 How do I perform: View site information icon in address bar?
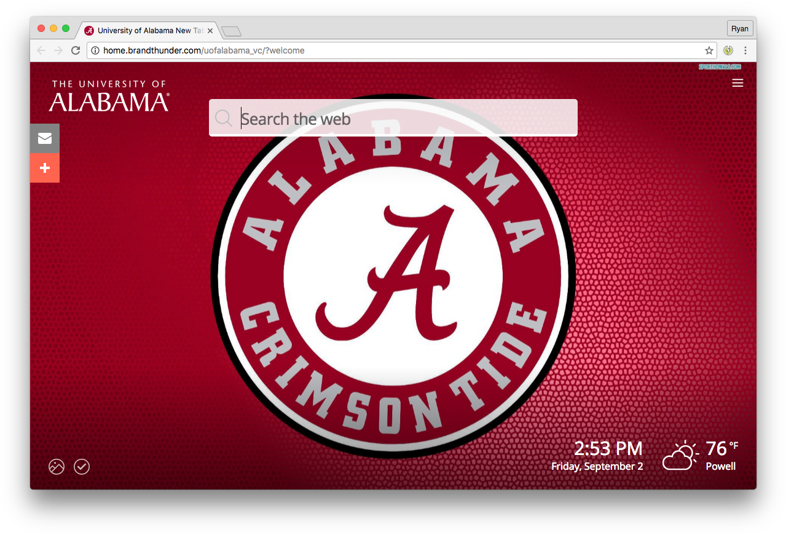[95, 50]
